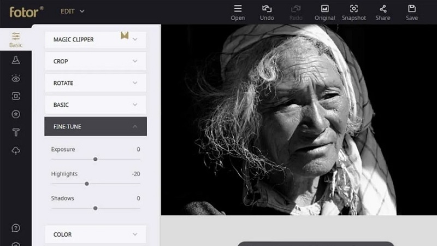Click the Fotor logo
This screenshot has height=246, width=437.
[26, 11]
